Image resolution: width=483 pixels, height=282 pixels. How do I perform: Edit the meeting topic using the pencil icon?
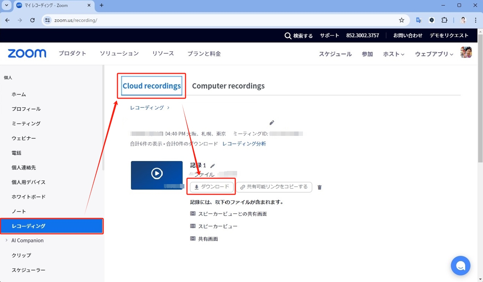pyautogui.click(x=272, y=122)
